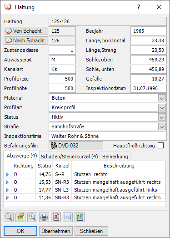Click the Profilbreite field 500
The image size is (170, 238).
(62, 79)
